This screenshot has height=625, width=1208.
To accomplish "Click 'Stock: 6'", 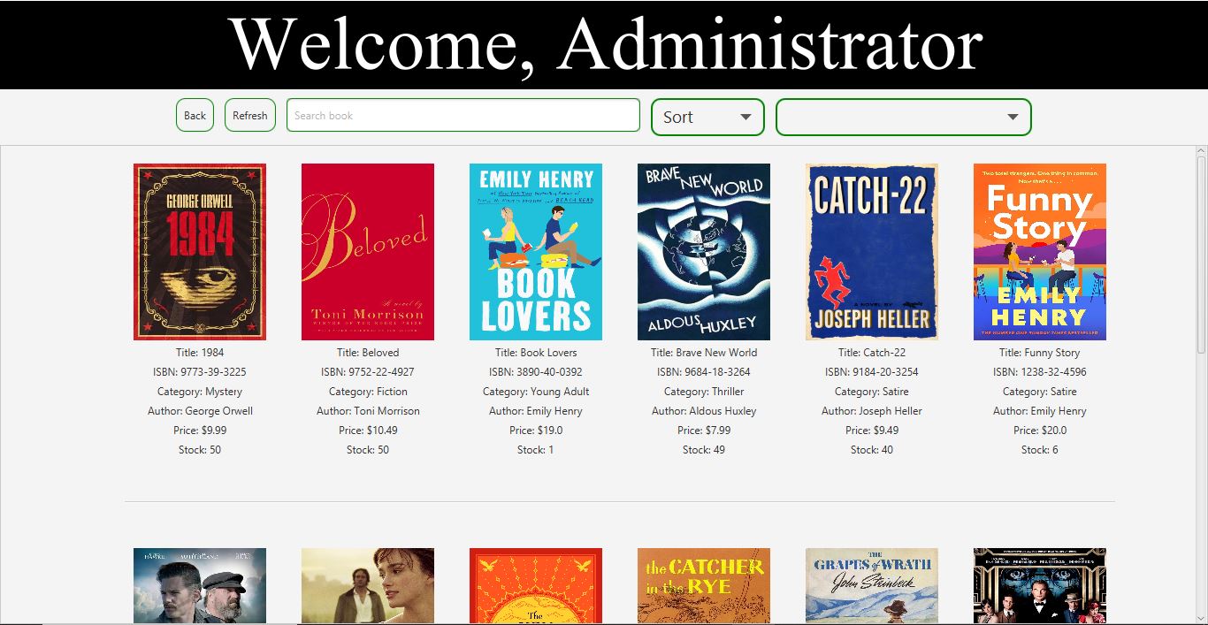I will click(x=1040, y=450).
